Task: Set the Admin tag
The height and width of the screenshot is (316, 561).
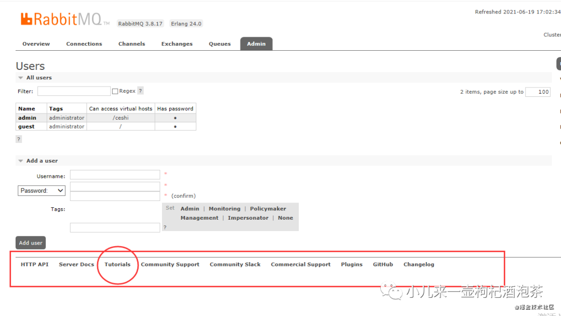Action: [190, 209]
